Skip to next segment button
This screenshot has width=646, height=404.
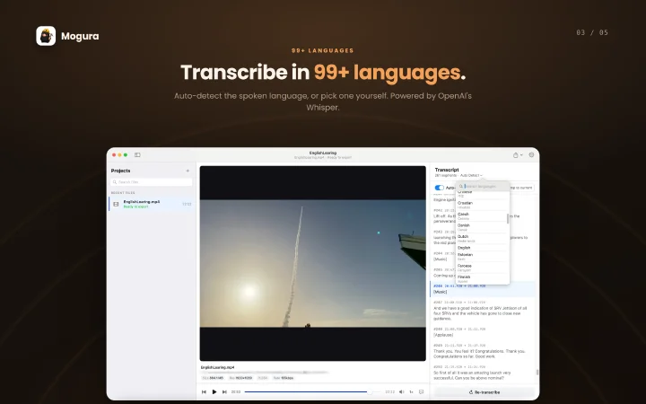click(224, 392)
